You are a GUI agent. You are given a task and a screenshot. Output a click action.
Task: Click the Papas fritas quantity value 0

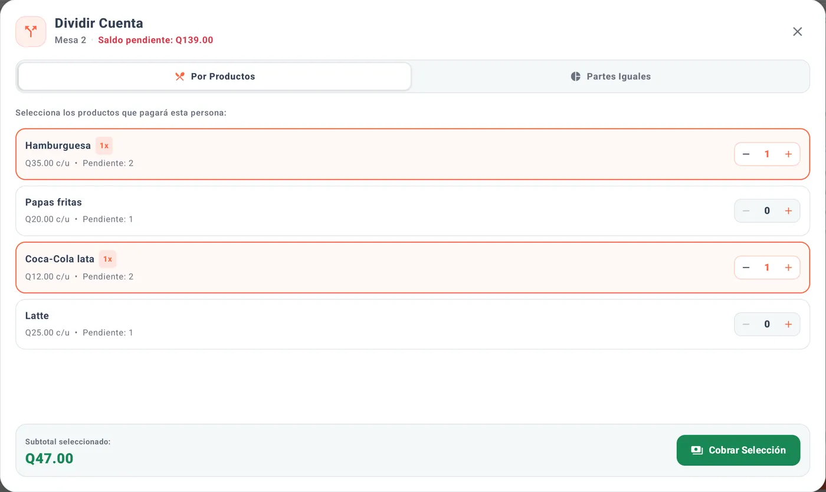[767, 211]
